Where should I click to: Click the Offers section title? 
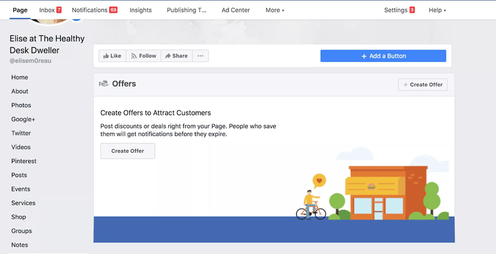(x=124, y=83)
